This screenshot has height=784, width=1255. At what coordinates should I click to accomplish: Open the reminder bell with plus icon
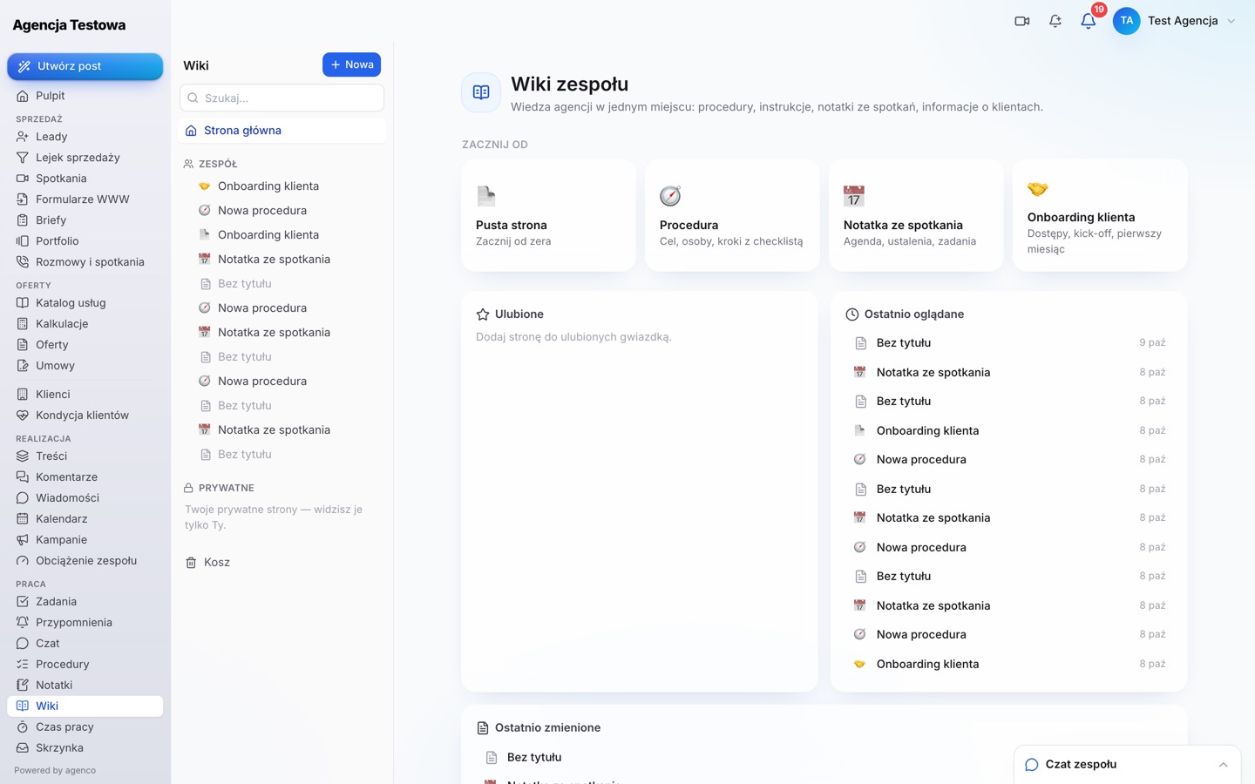coord(1055,21)
